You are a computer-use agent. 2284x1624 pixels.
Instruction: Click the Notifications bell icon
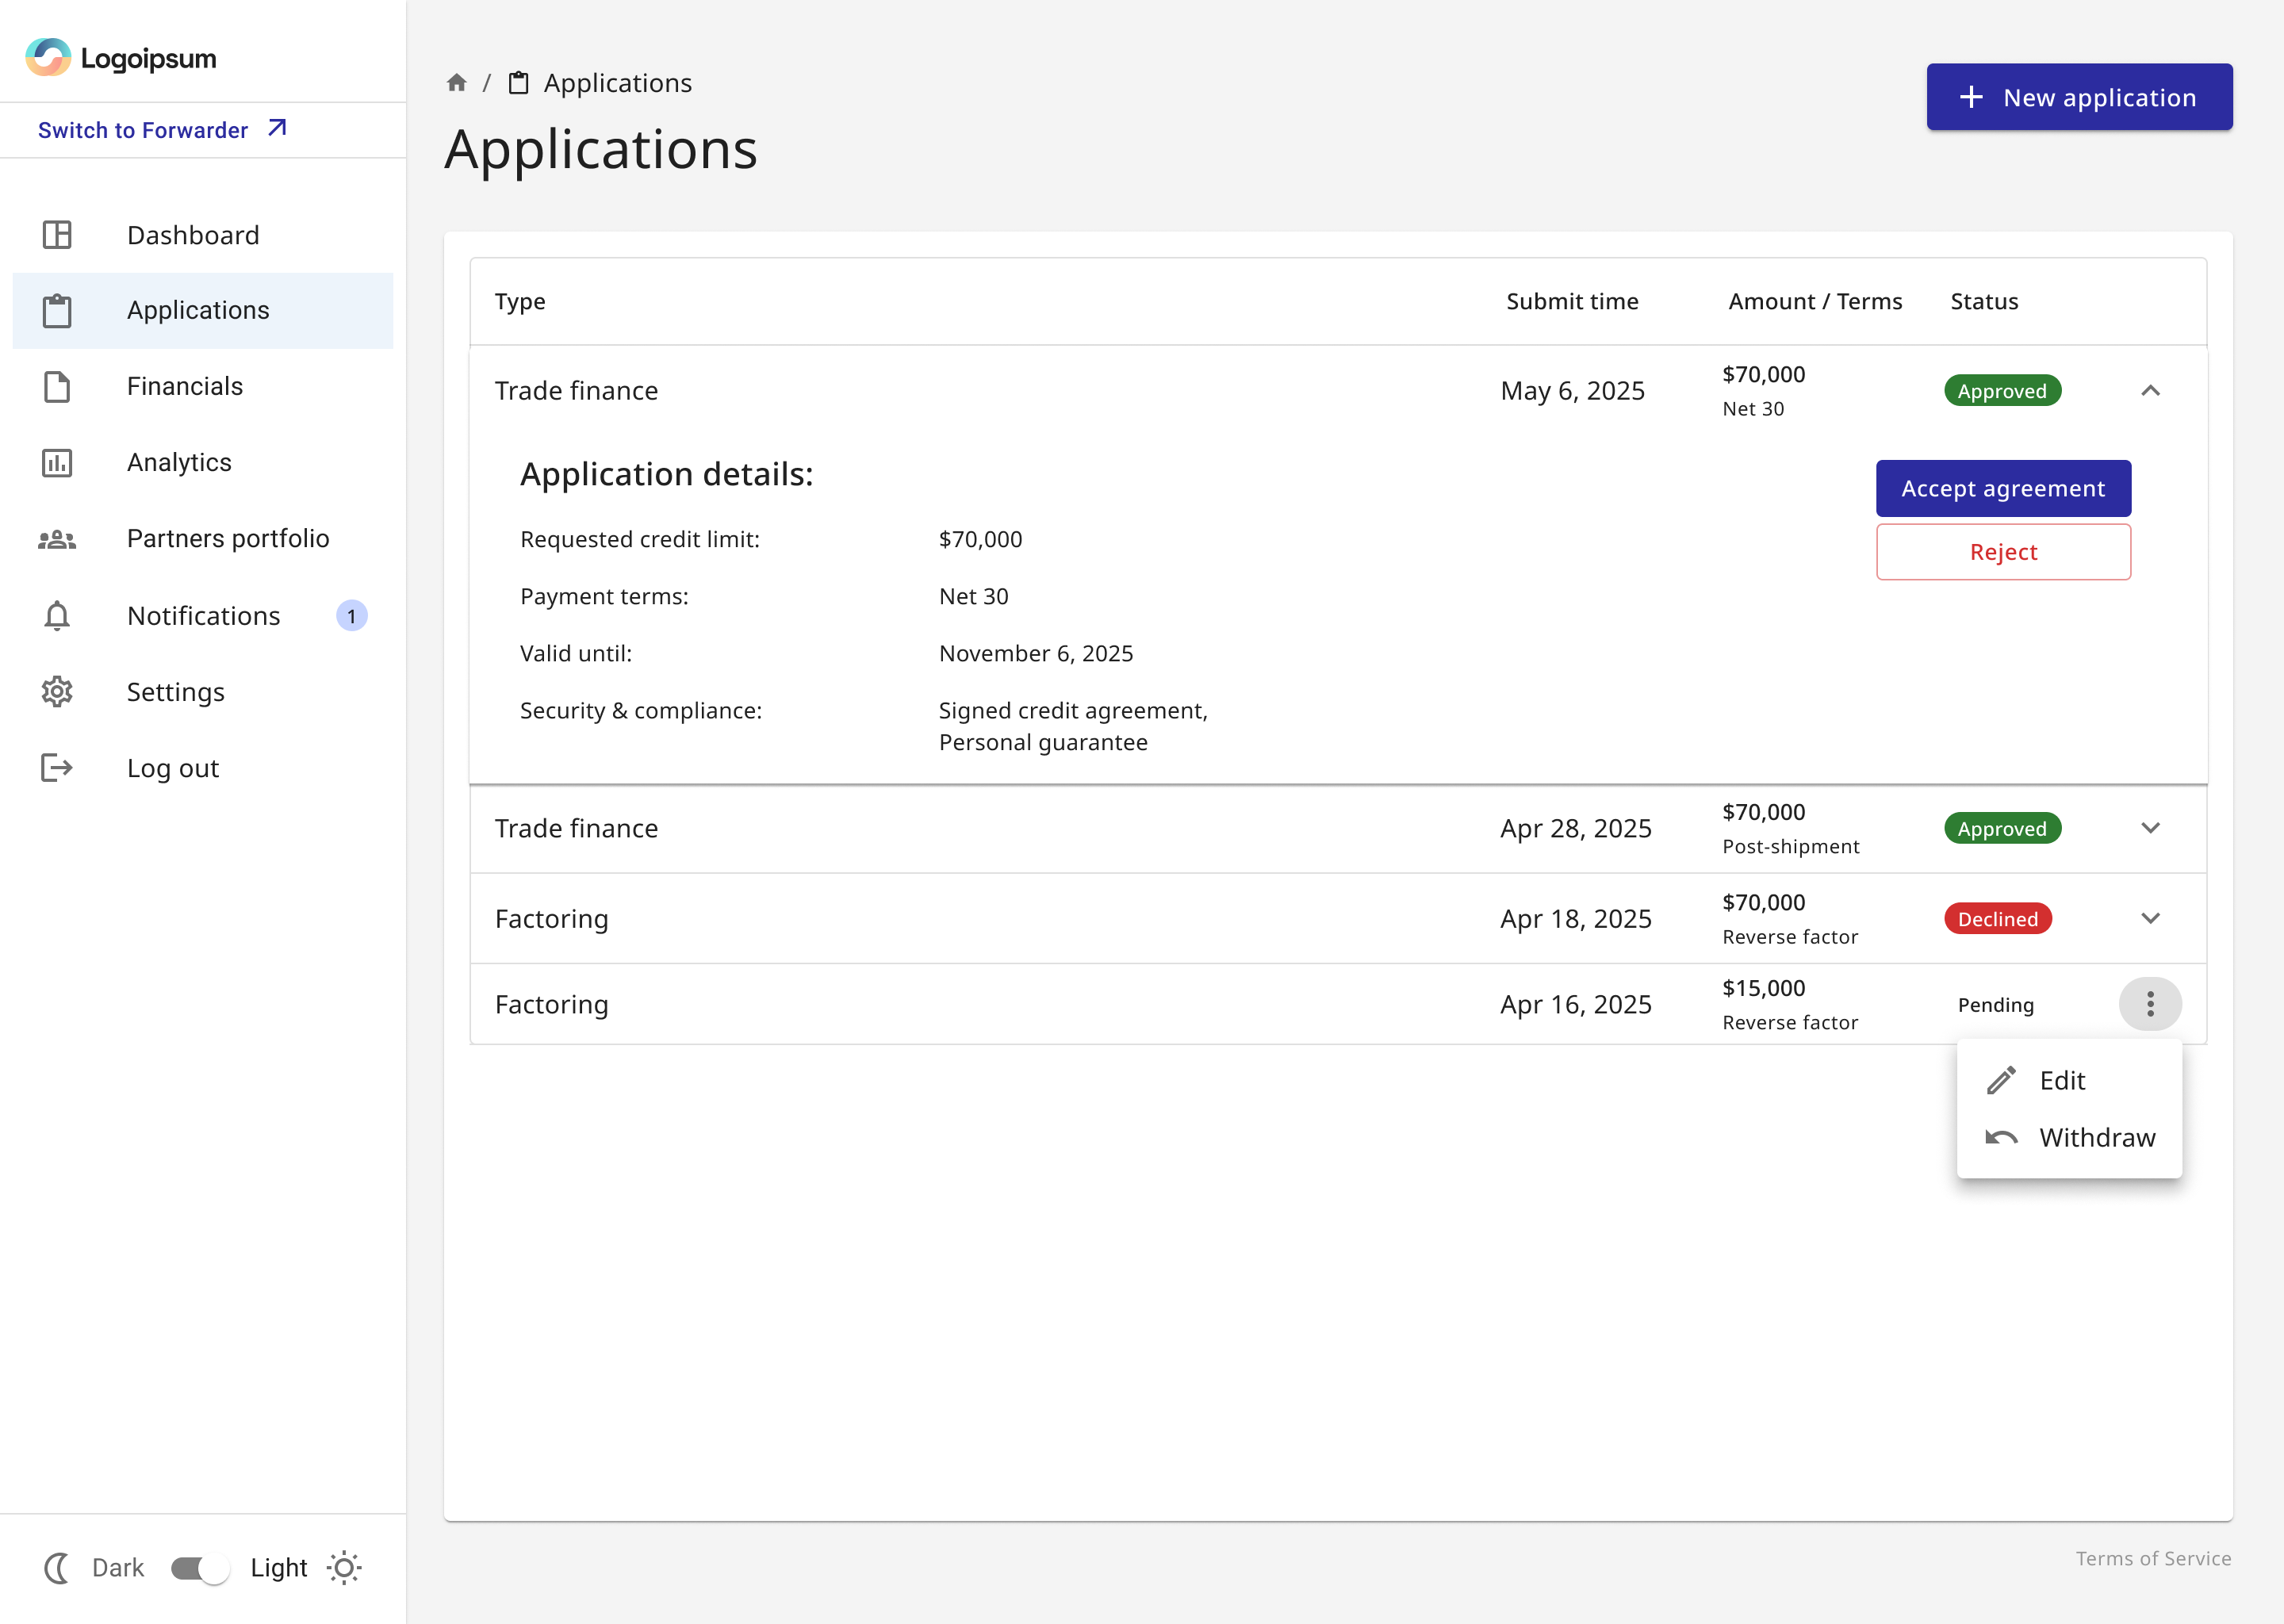[x=57, y=616]
